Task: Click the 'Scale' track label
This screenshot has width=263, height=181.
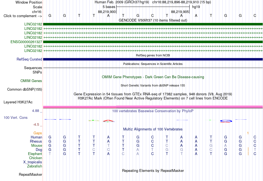Action: (x=37, y=7)
